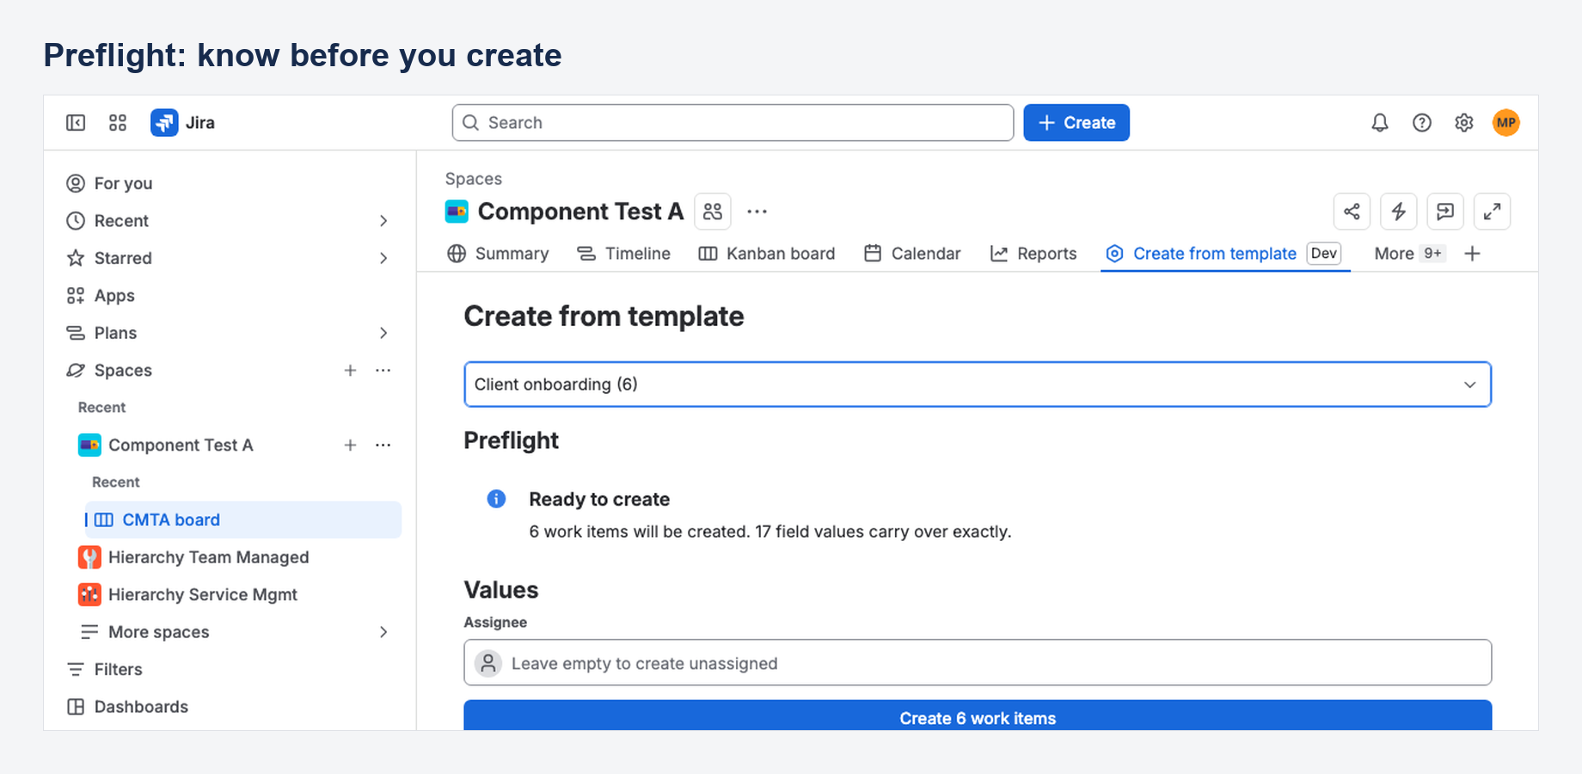Open the notifications bell
Image resolution: width=1582 pixels, height=774 pixels.
point(1380,123)
